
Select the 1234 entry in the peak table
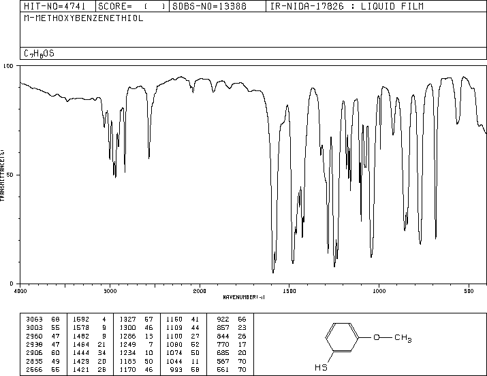pos(127,353)
